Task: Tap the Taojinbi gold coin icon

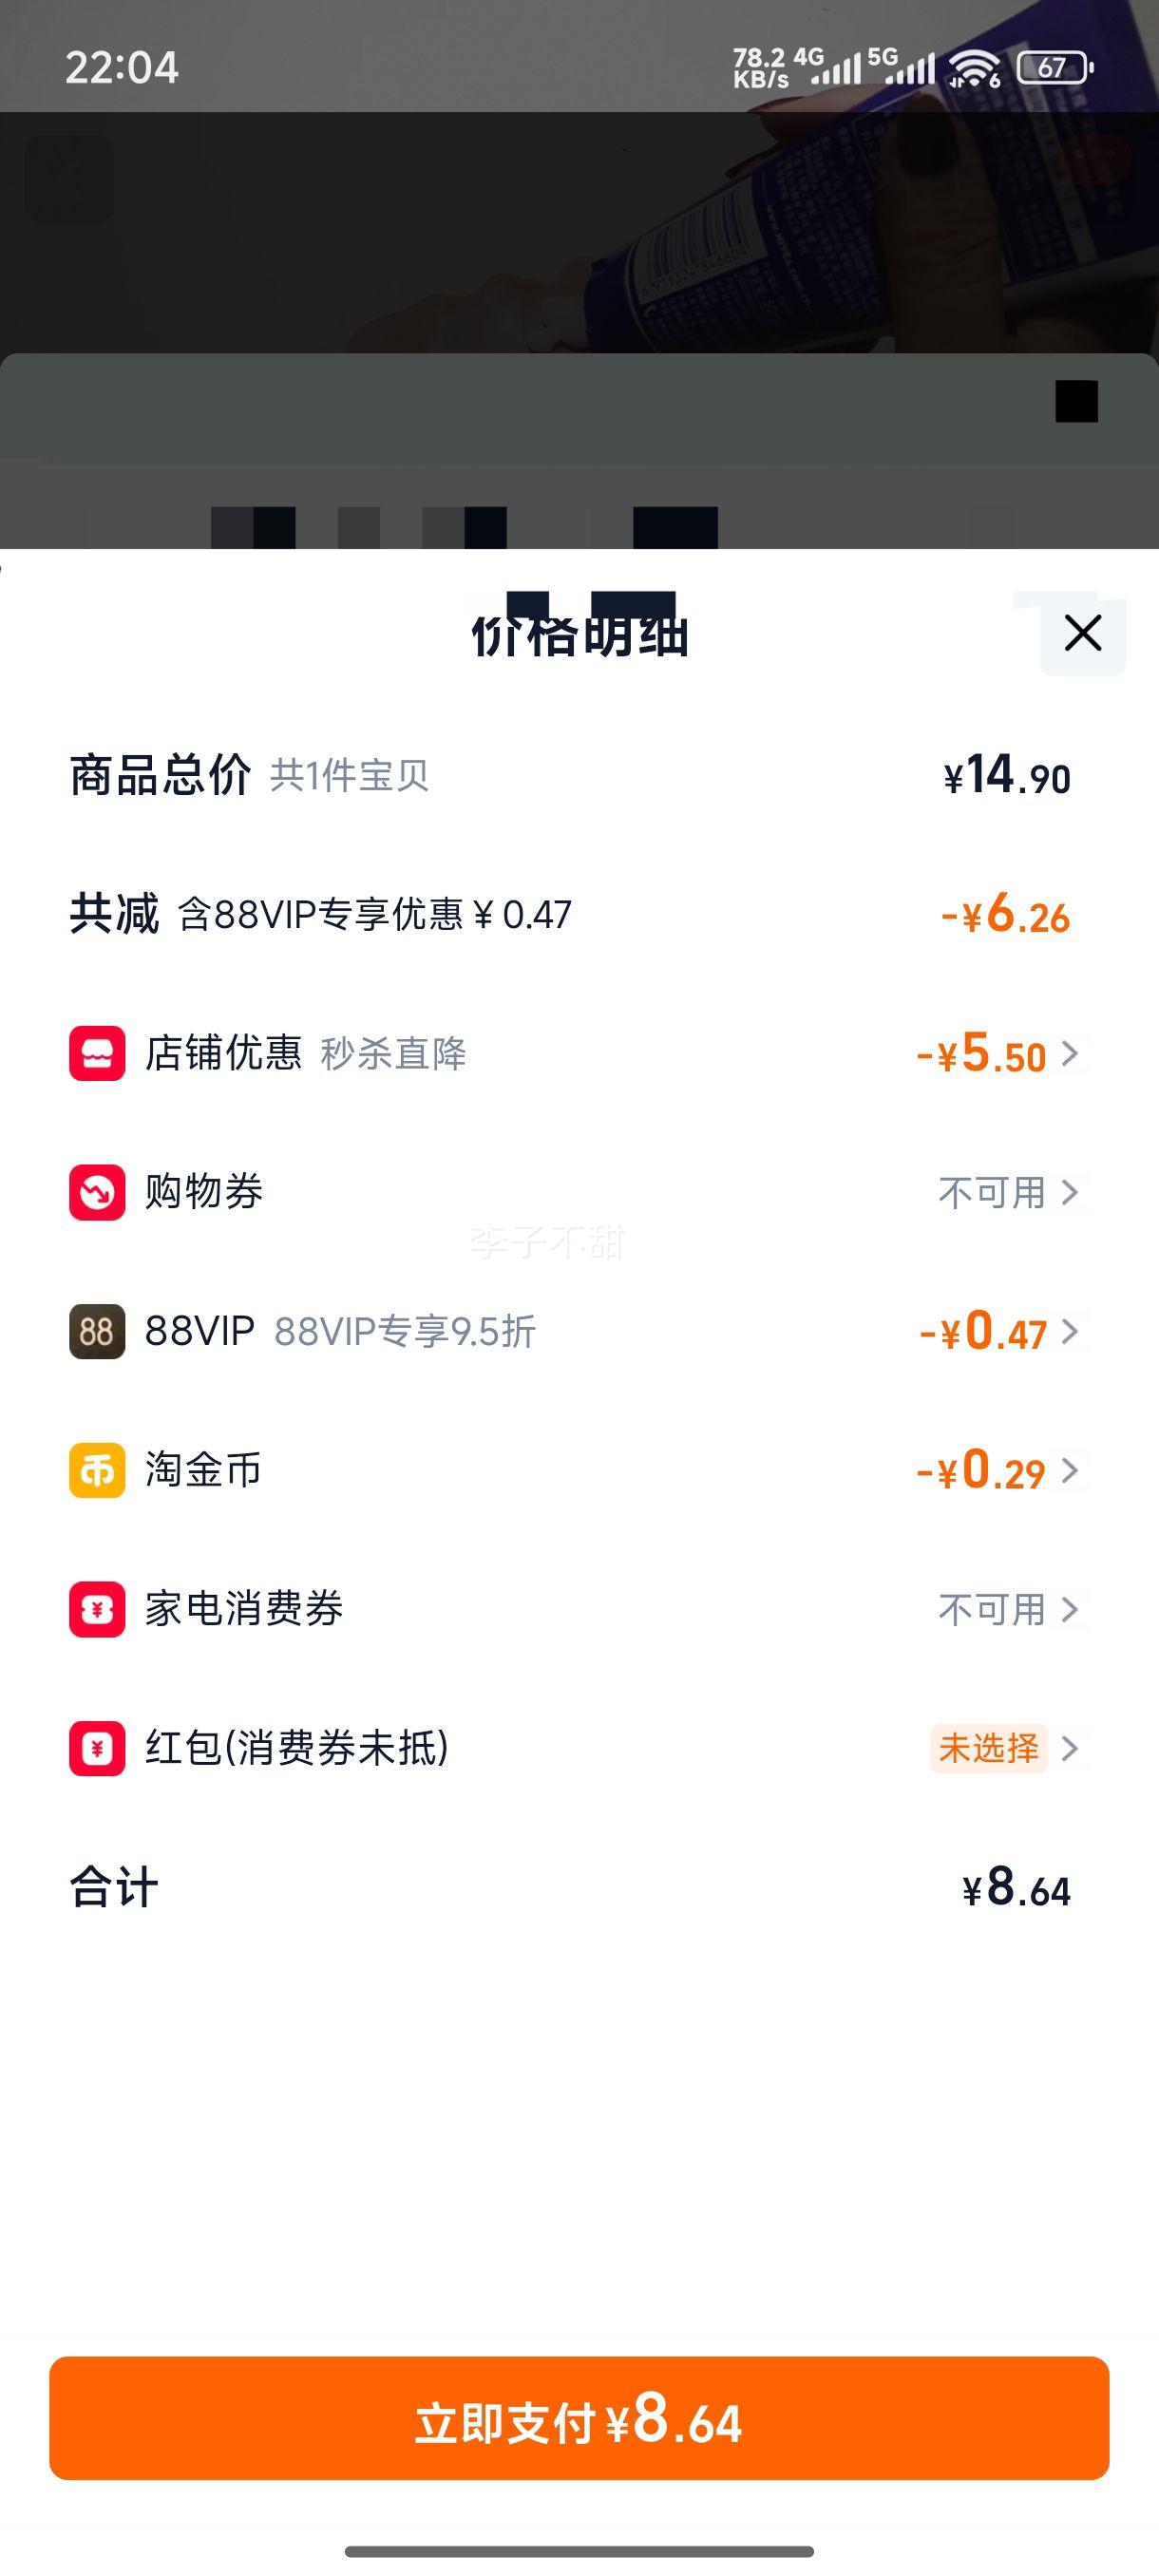Action: click(97, 1470)
